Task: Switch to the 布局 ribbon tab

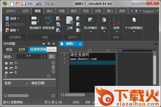Action: point(98,11)
